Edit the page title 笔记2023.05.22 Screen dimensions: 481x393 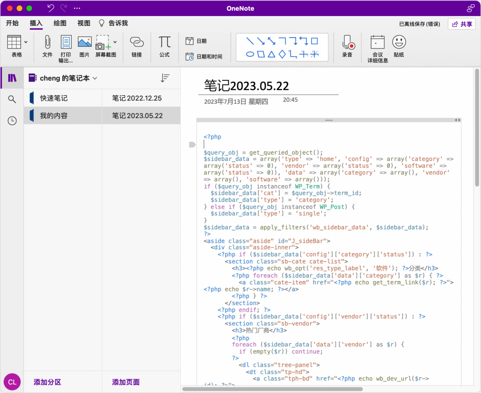click(247, 85)
